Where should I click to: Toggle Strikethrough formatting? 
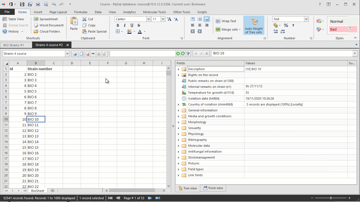(139, 25)
